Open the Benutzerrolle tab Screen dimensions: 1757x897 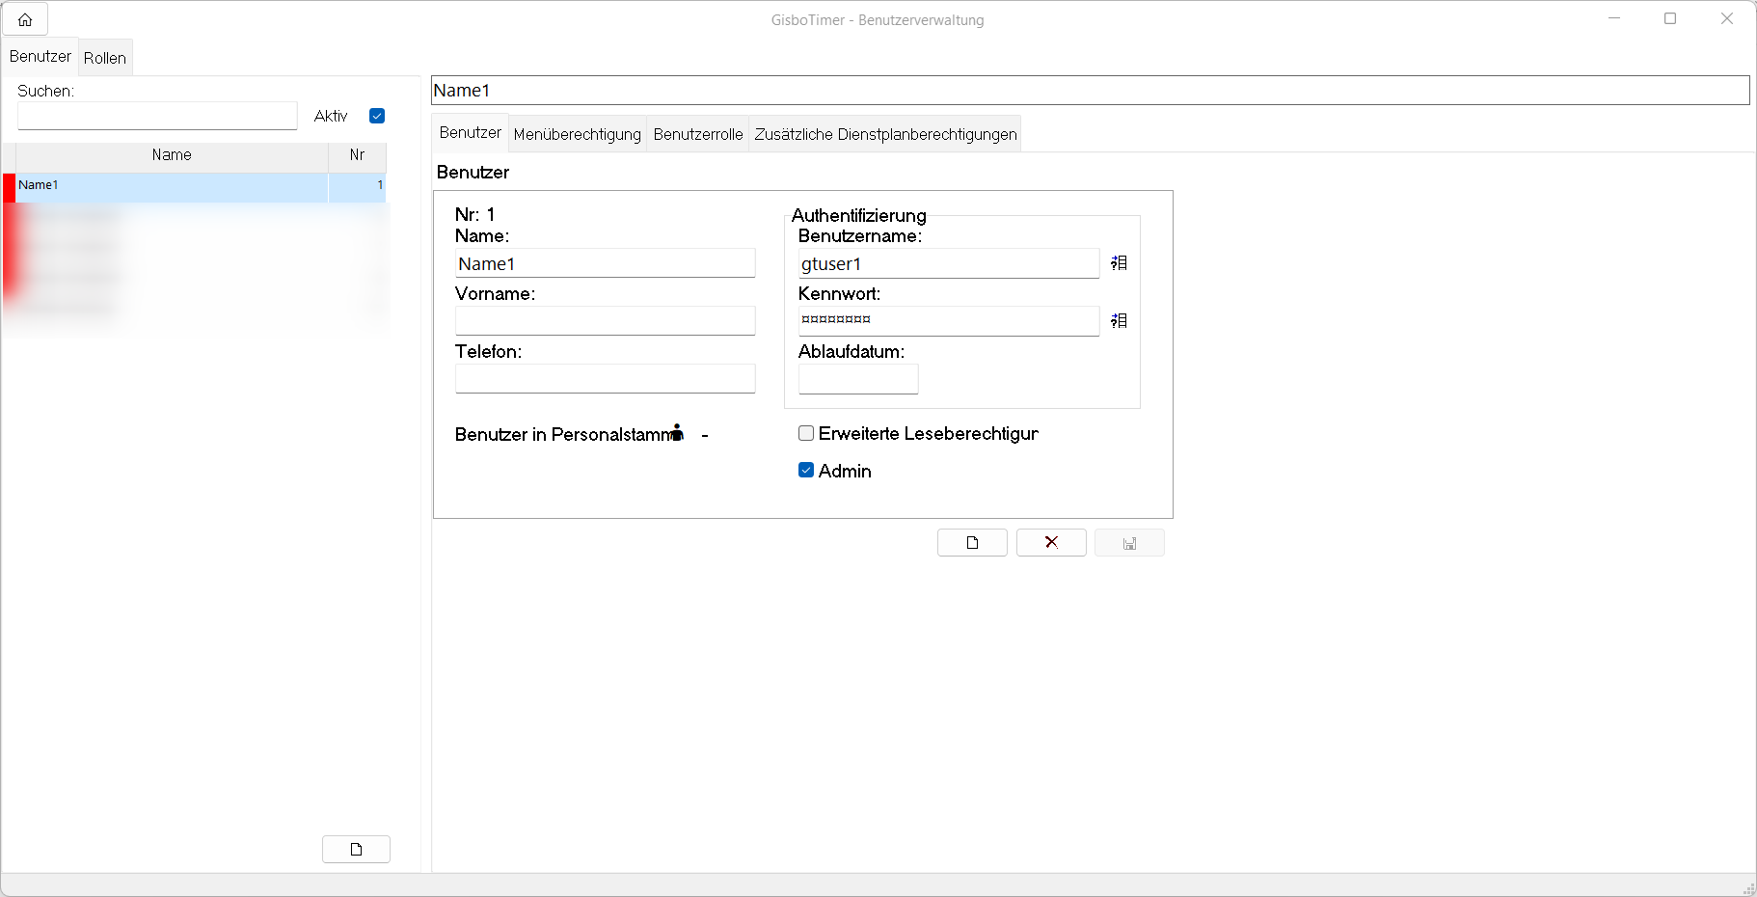pyautogui.click(x=698, y=134)
